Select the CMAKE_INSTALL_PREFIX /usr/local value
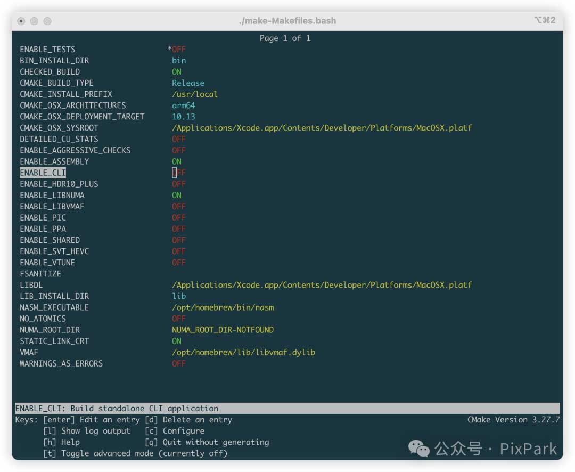Viewport: 575px width, 472px height. [194, 94]
